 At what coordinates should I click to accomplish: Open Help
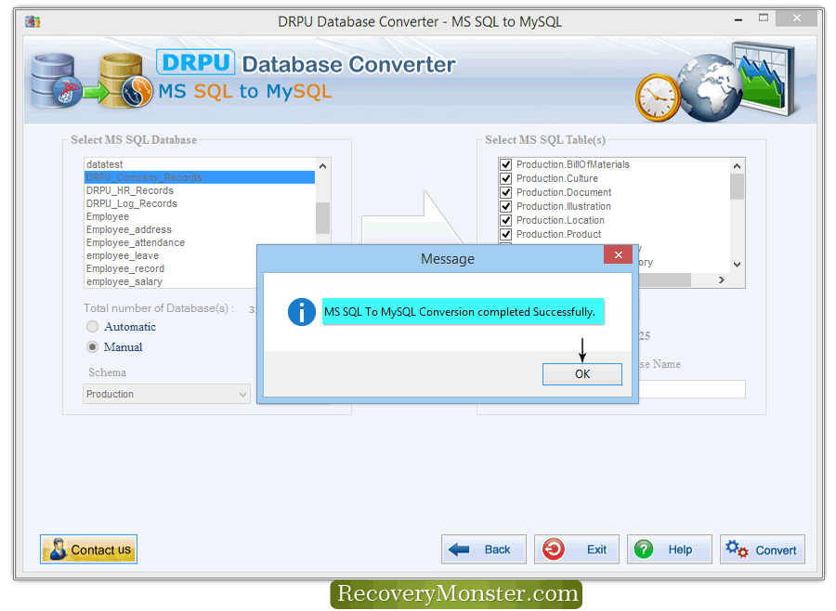click(669, 549)
